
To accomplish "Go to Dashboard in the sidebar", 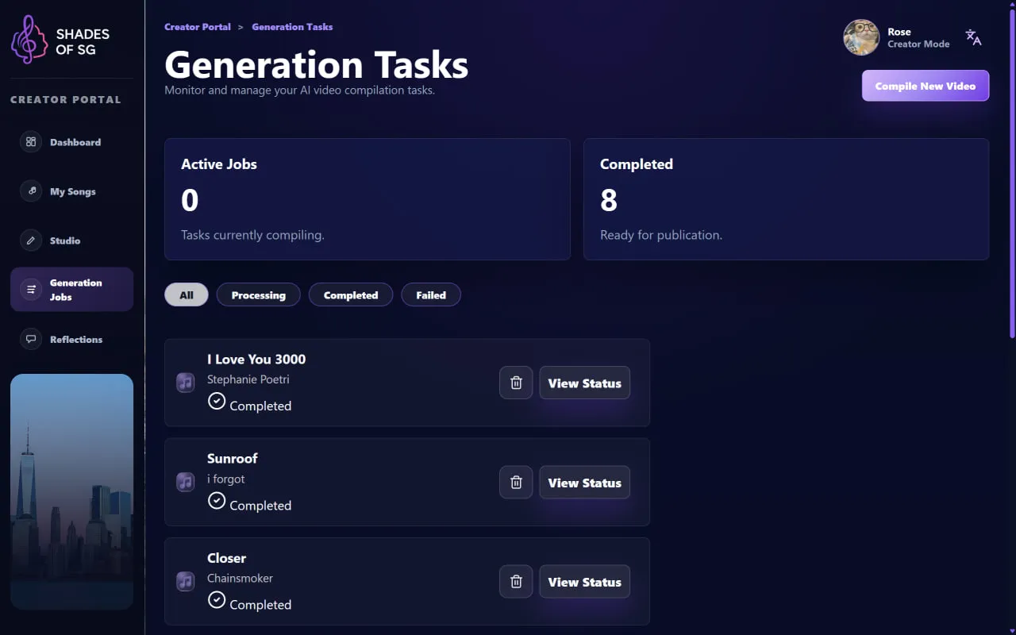I will click(71, 142).
